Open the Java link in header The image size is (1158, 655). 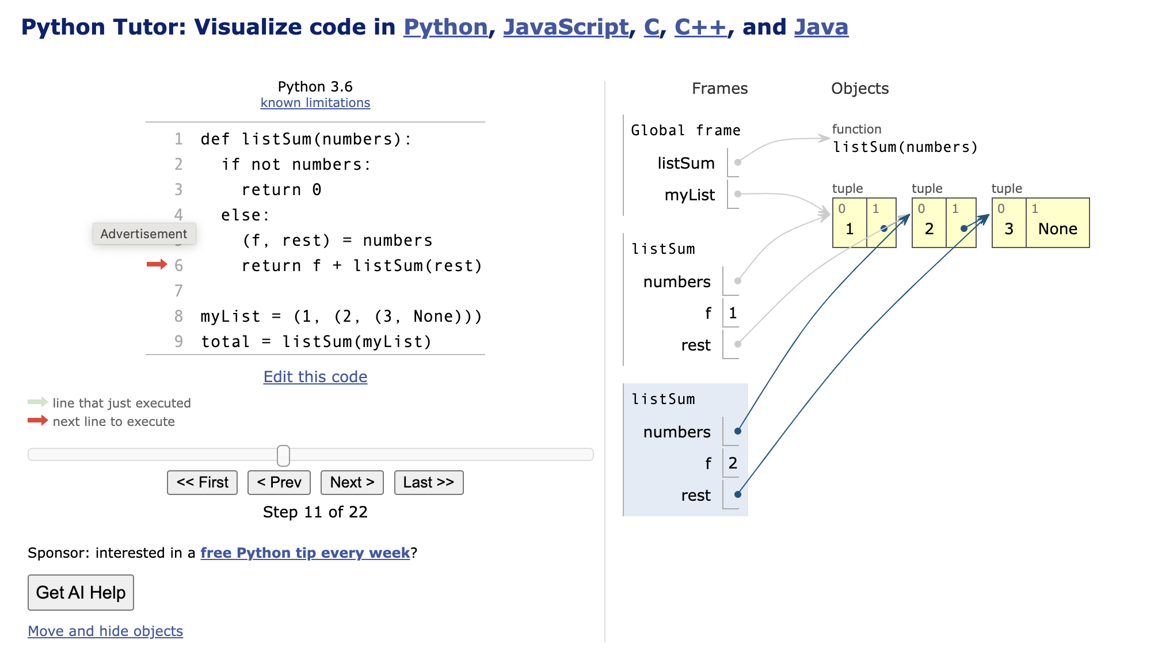coord(821,27)
